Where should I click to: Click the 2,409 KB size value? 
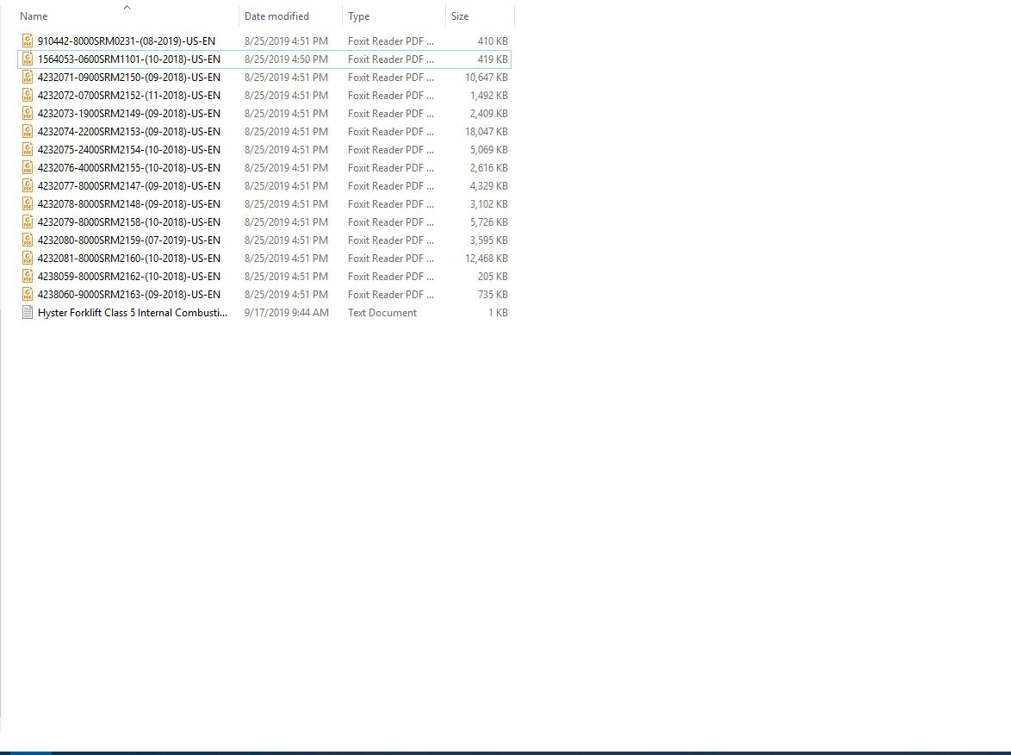click(x=489, y=113)
